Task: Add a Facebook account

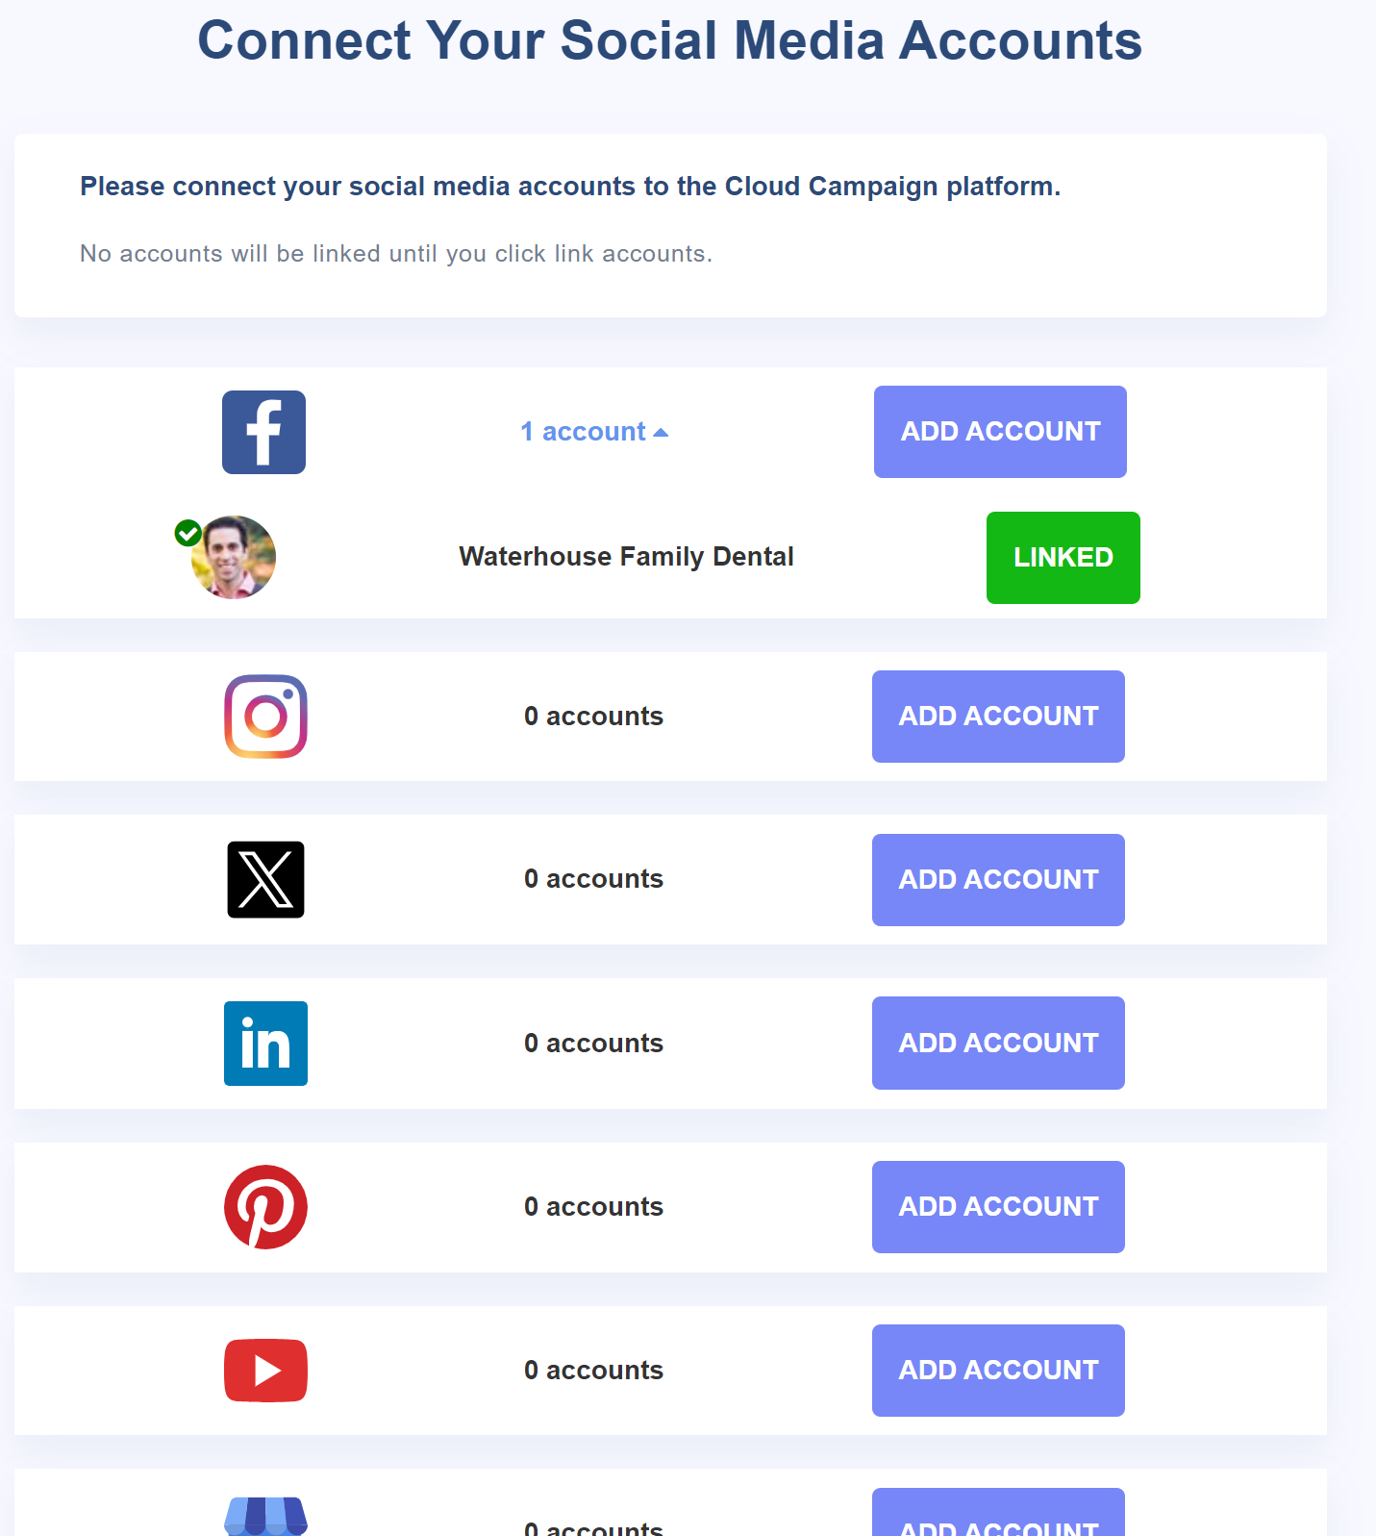Action: tap(1000, 432)
